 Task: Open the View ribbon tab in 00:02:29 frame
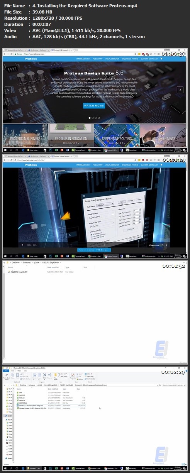coord(25,370)
